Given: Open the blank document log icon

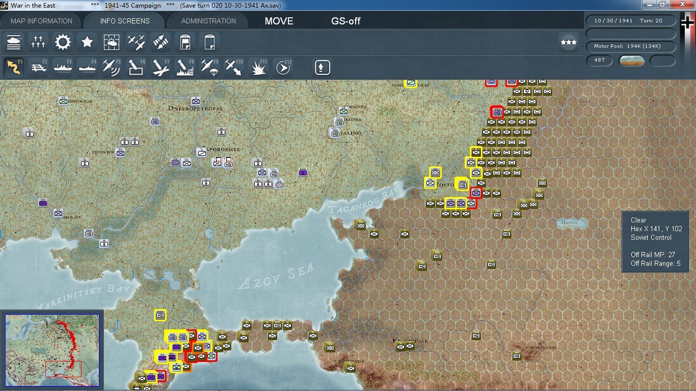Looking at the screenshot, I should (209, 42).
